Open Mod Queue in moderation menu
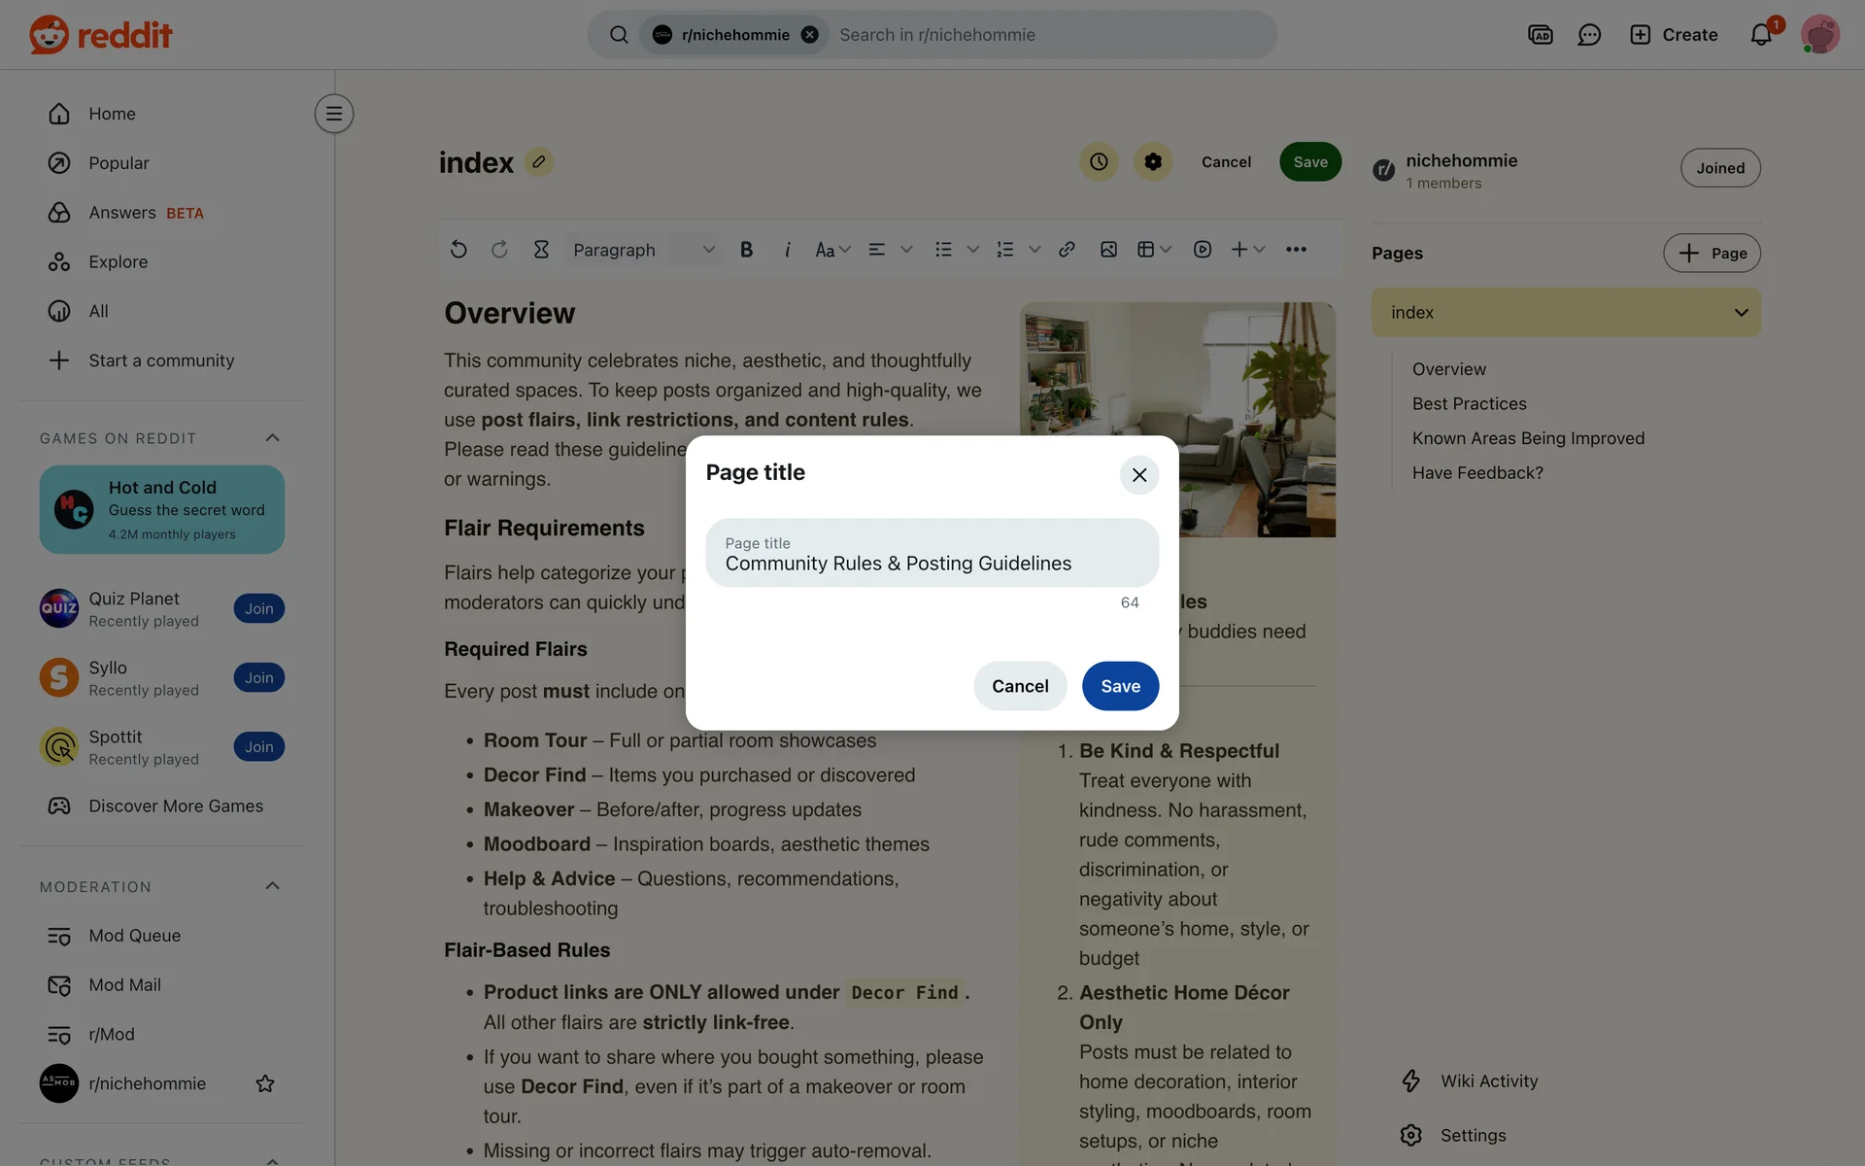Image resolution: width=1865 pixels, height=1166 pixels. tap(134, 936)
